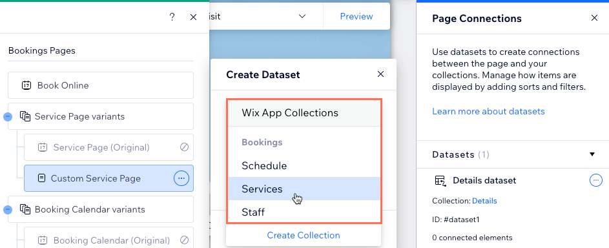Image resolution: width=609 pixels, height=248 pixels.
Task: Open the help question mark icon
Action: [172, 17]
